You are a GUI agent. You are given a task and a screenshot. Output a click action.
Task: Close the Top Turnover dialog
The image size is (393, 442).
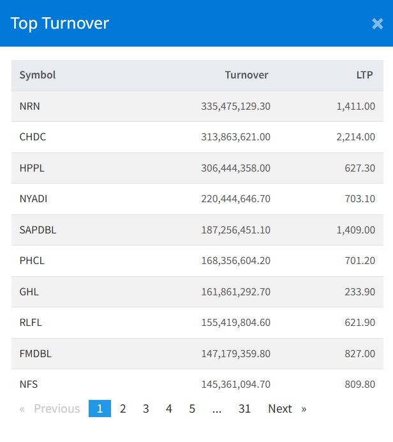click(x=377, y=24)
